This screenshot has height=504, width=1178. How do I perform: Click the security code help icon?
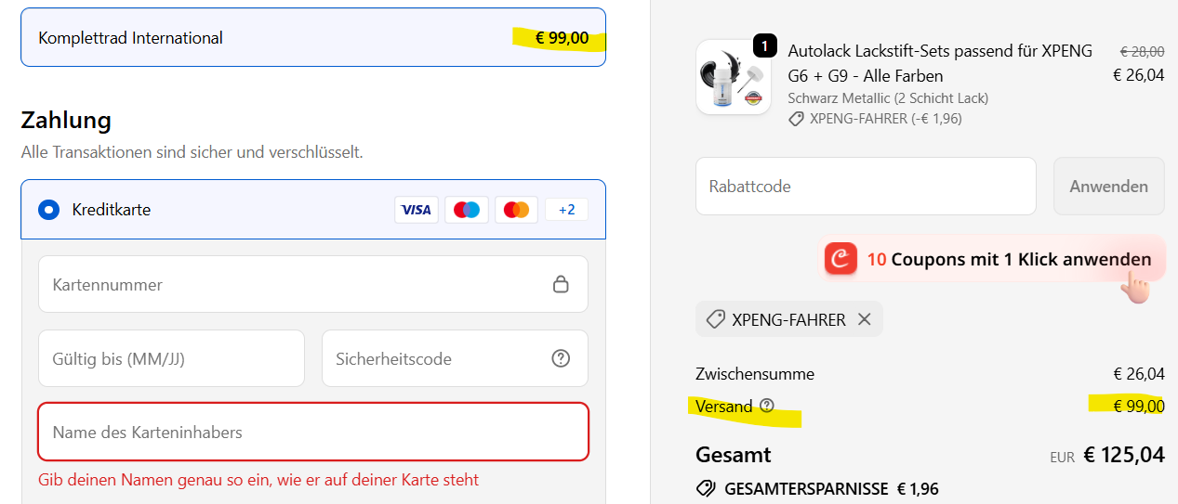(x=561, y=358)
